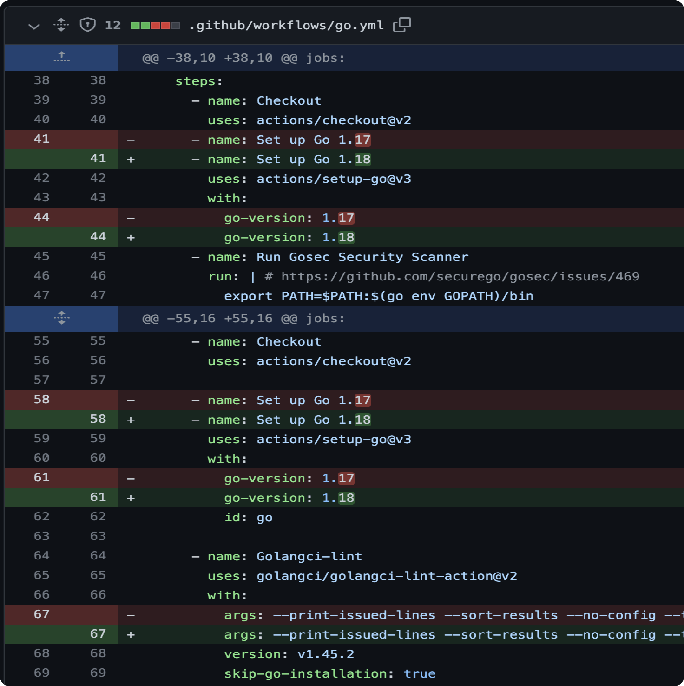The height and width of the screenshot is (686, 684).
Task: Open the .github/workflows/go.yml file link
Action: tap(286, 25)
